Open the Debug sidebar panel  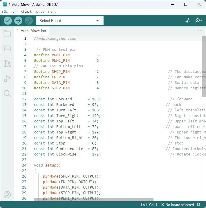point(7,79)
